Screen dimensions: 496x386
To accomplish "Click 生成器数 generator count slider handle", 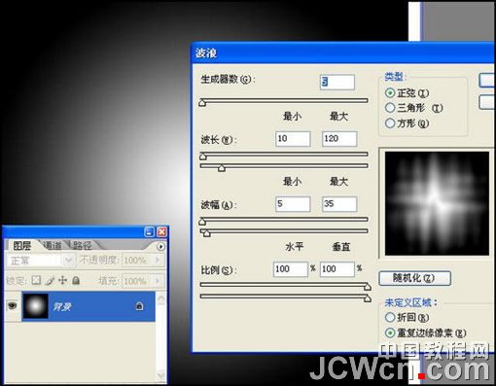I will tap(202, 103).
